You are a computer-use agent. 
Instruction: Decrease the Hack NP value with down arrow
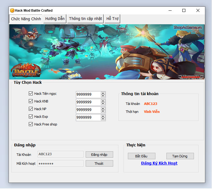103,111
